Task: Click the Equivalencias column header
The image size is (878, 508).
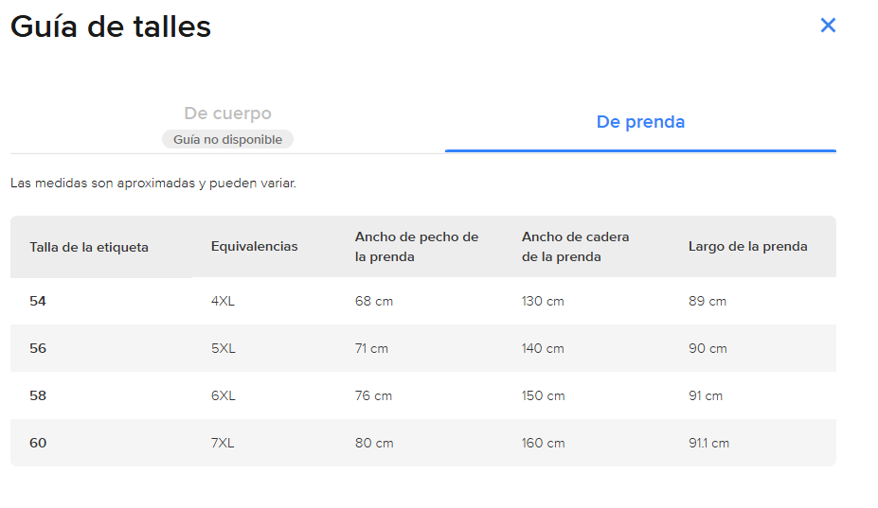Action: pyautogui.click(x=254, y=246)
